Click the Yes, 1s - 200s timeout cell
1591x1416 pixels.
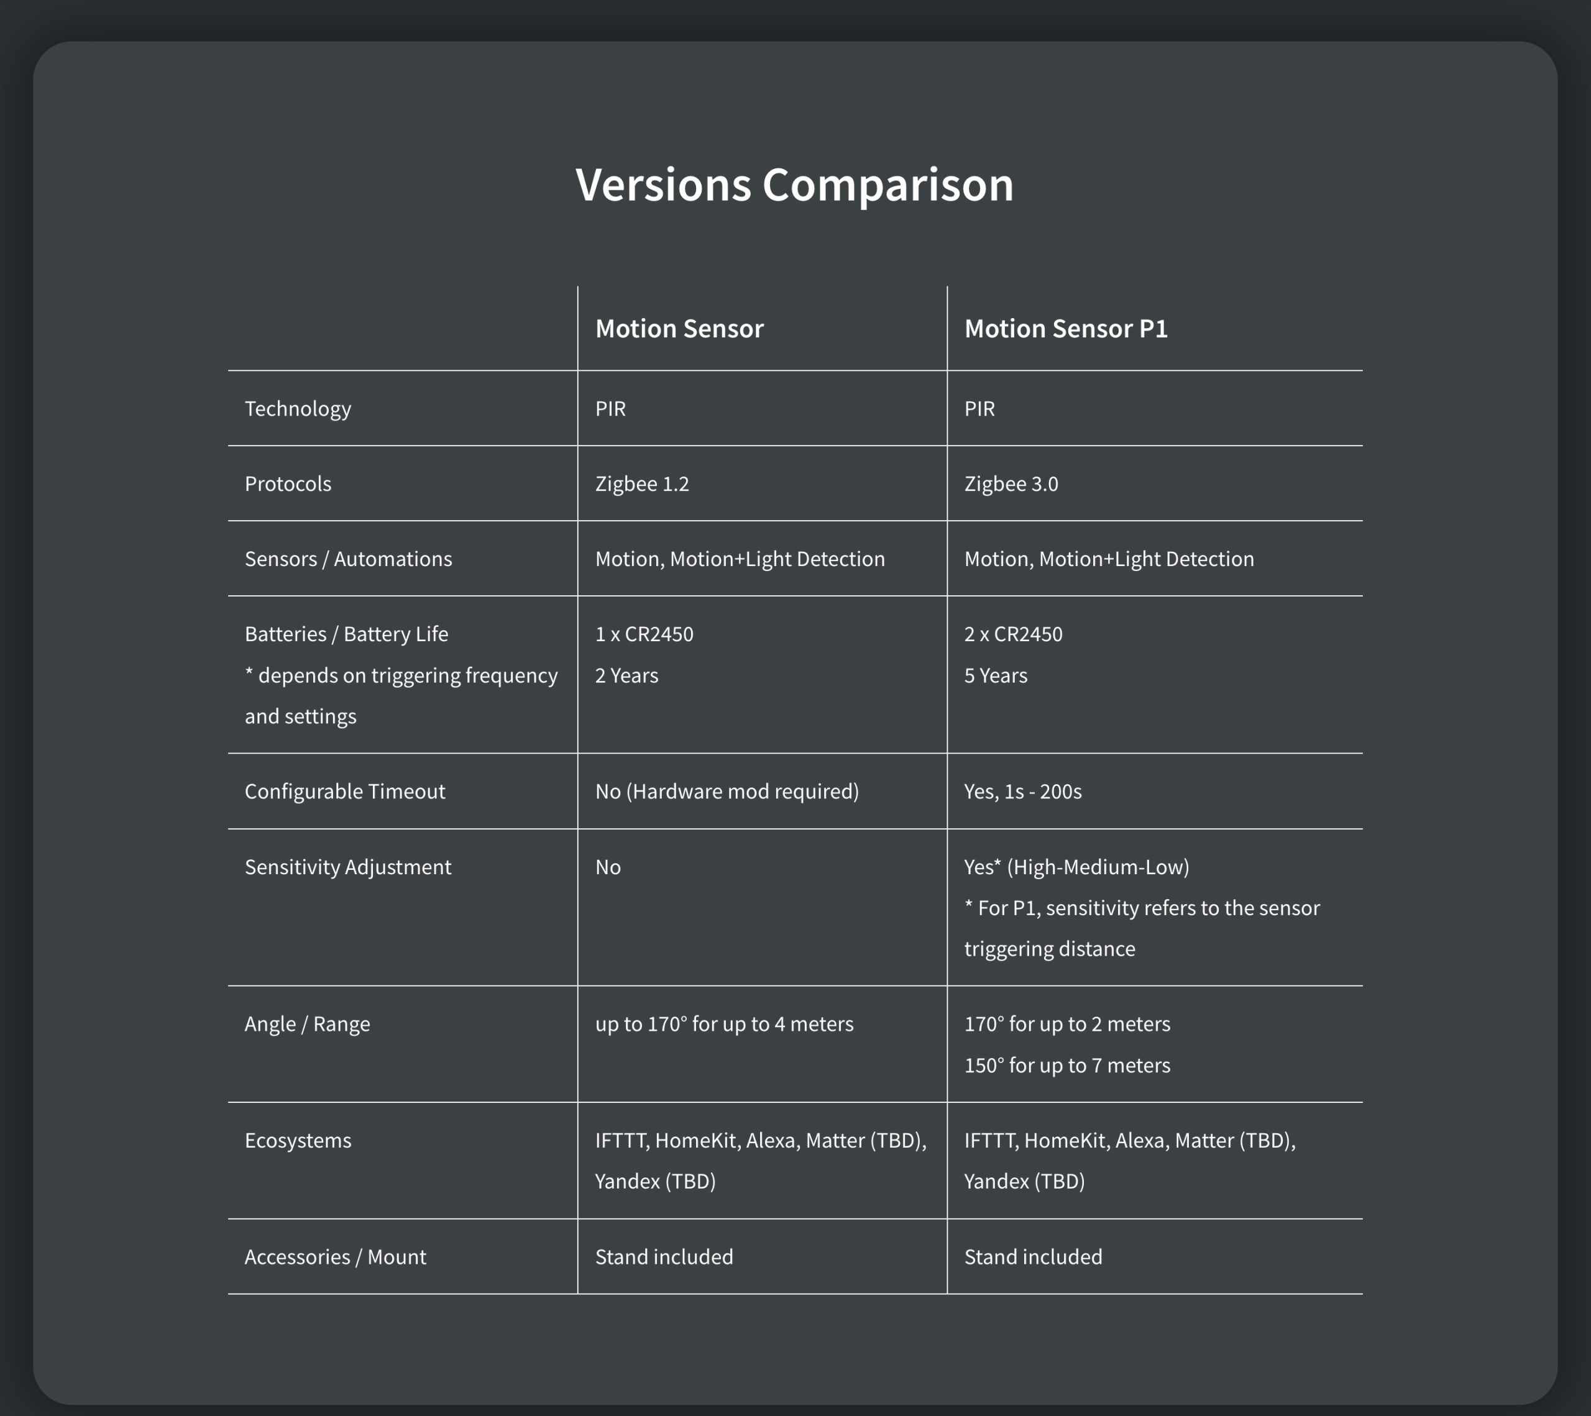point(1023,791)
